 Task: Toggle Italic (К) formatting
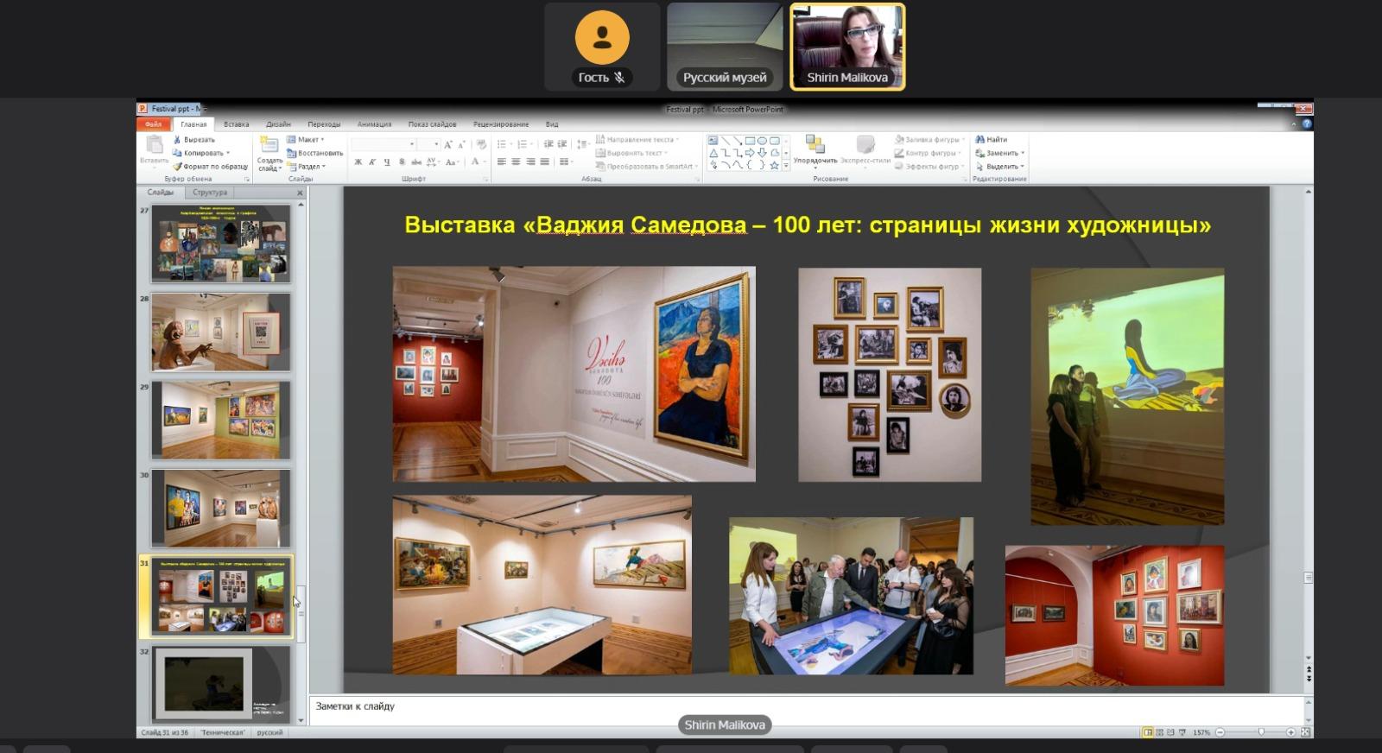pos(372,162)
